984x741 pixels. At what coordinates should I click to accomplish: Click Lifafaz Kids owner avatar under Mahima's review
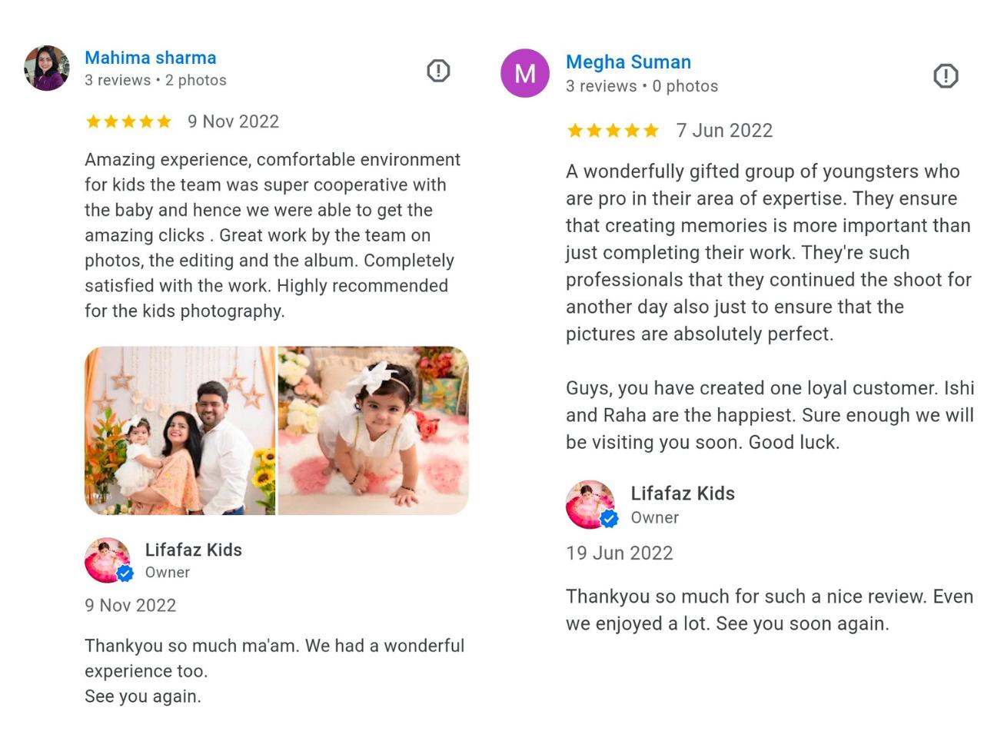pos(108,560)
